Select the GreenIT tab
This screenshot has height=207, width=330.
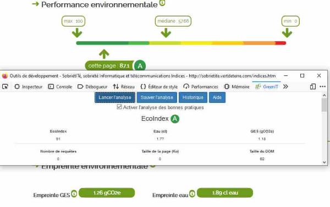pyautogui.click(x=267, y=87)
